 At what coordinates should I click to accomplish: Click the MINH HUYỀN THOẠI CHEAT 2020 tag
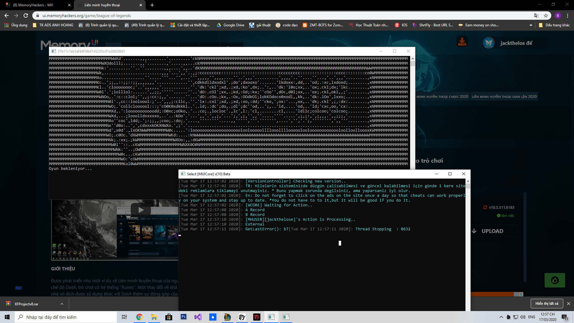pos(442,97)
